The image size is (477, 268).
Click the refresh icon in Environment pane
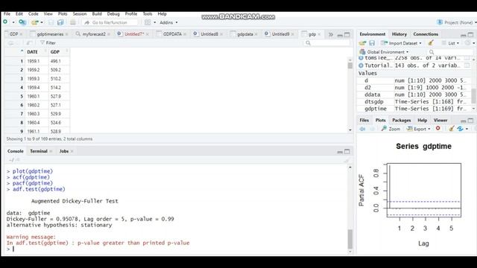[x=468, y=43]
